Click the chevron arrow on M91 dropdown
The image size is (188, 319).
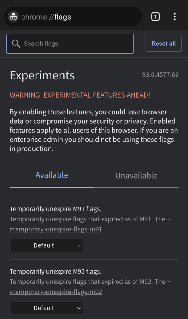79,245
